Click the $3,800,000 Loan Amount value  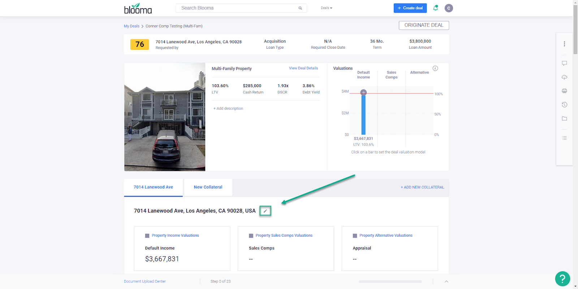[420, 41]
